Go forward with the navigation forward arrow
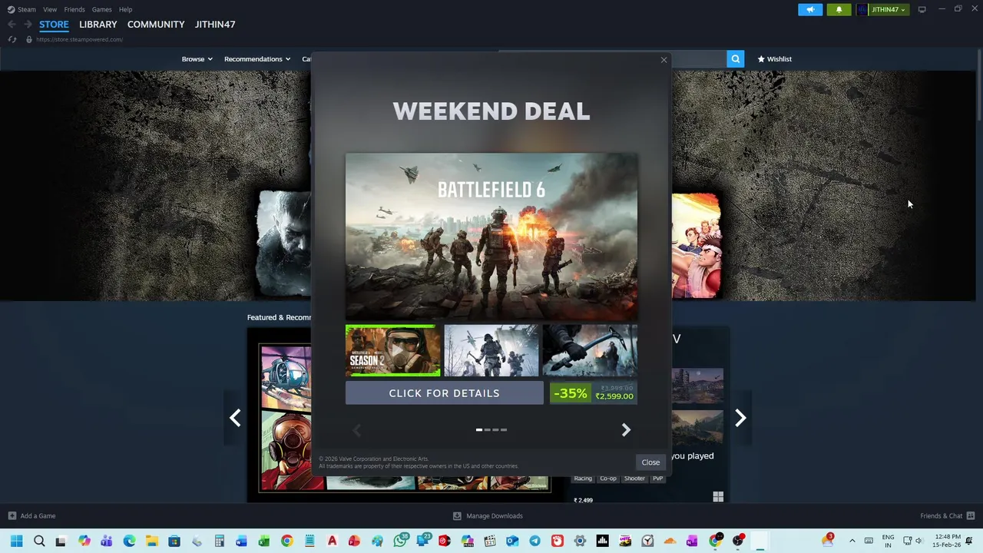983x553 pixels. pos(28,25)
